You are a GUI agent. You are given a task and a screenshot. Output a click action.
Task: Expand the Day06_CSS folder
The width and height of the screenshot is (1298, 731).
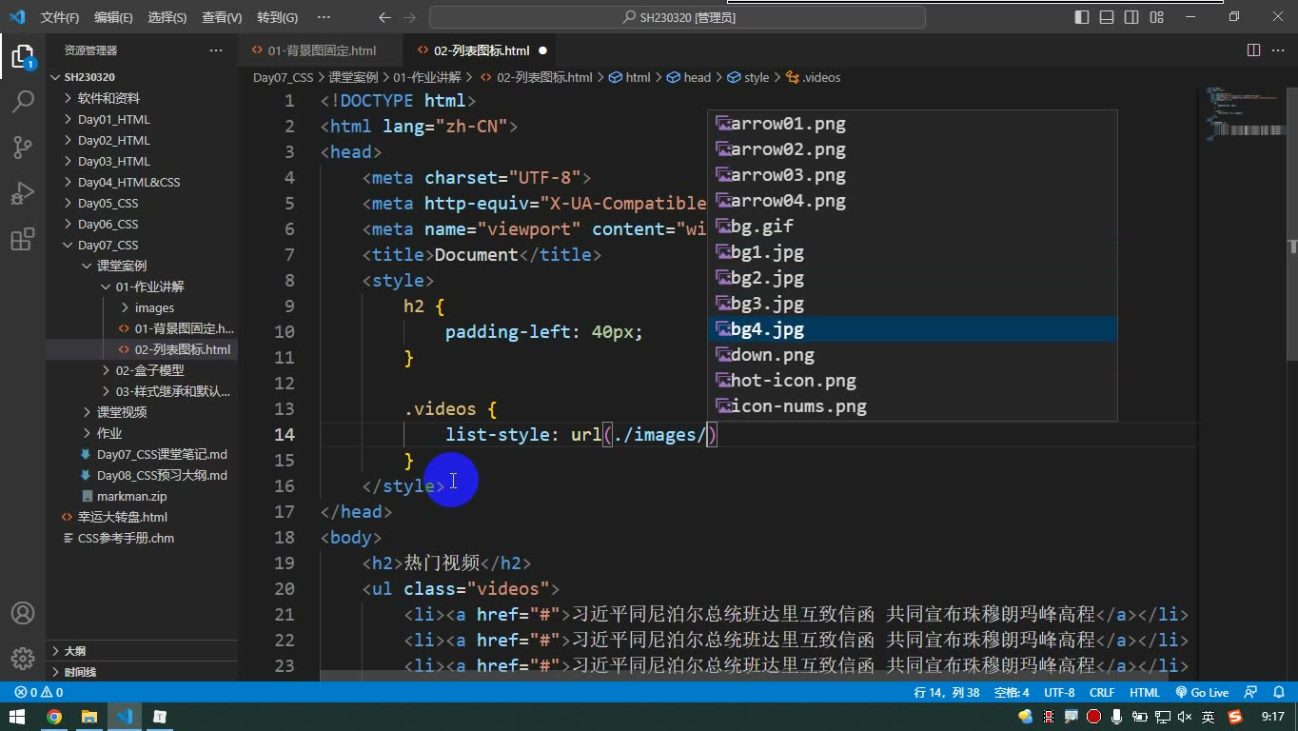tap(142, 224)
